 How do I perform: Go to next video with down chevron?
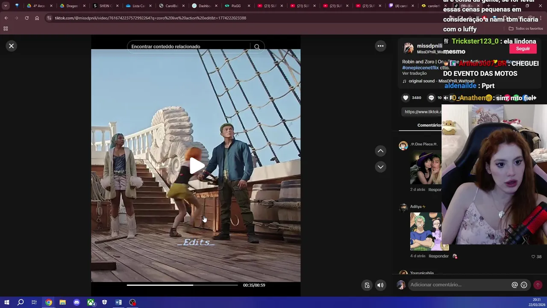click(380, 167)
